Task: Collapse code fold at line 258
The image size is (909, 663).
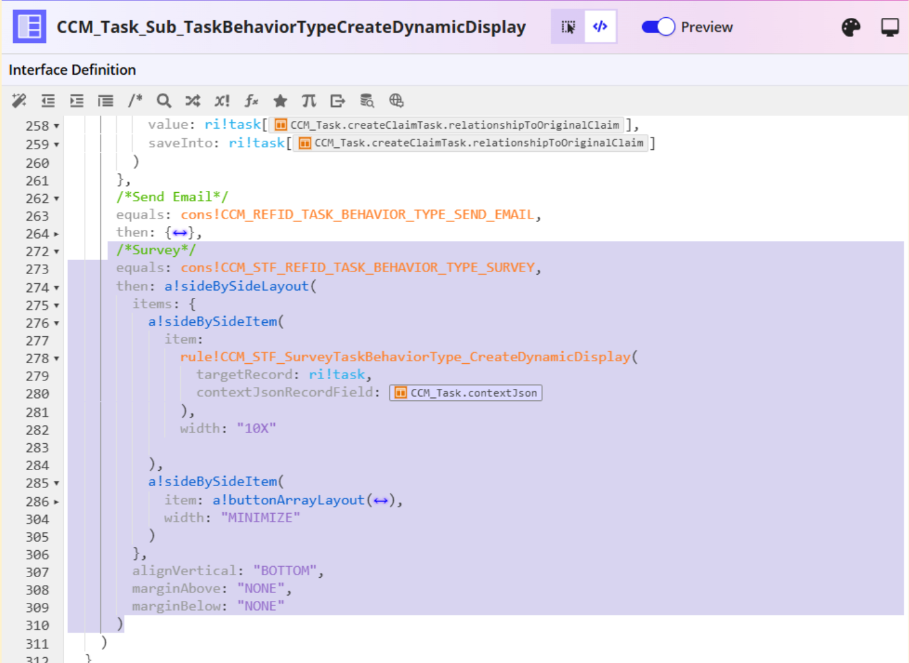Action: (x=56, y=126)
